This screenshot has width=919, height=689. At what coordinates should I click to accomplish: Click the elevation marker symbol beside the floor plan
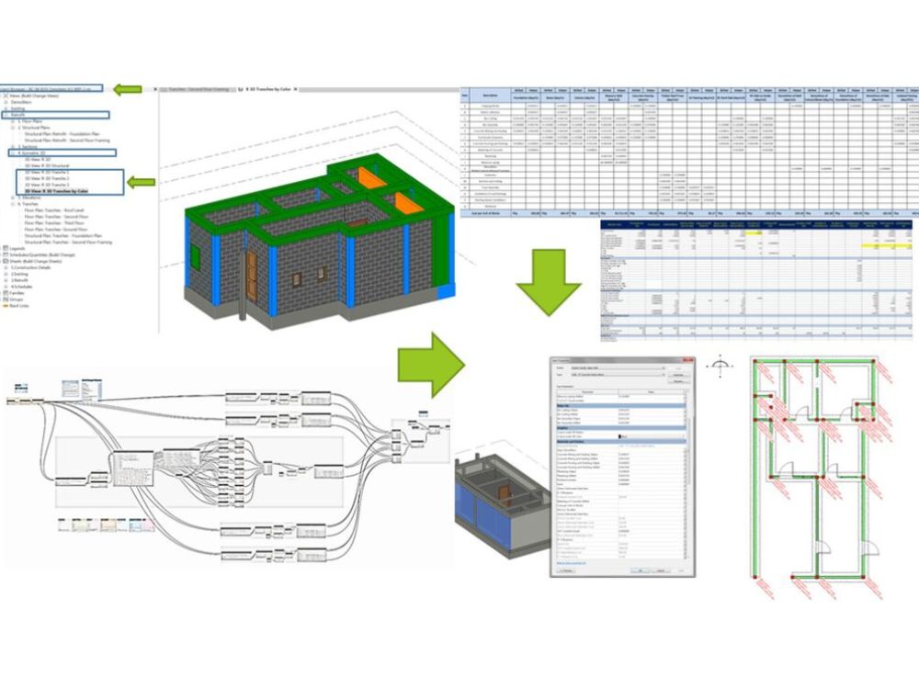[720, 364]
